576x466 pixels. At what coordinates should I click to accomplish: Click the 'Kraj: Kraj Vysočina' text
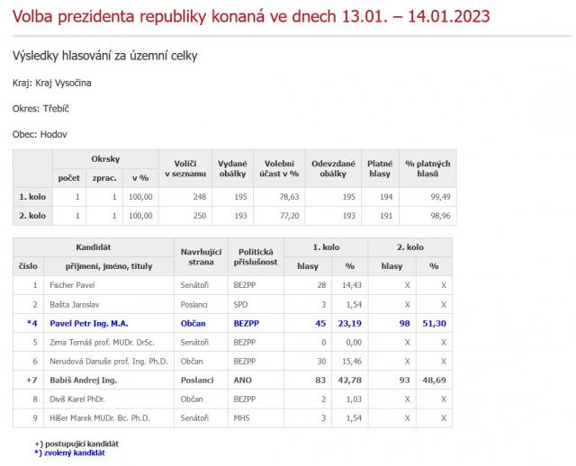pyautogui.click(x=51, y=83)
